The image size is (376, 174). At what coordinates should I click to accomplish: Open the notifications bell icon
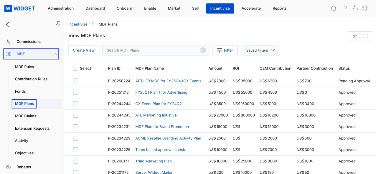click(365, 8)
